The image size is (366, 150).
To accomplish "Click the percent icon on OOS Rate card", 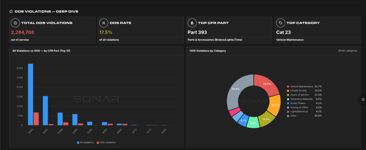I will (x=104, y=23).
